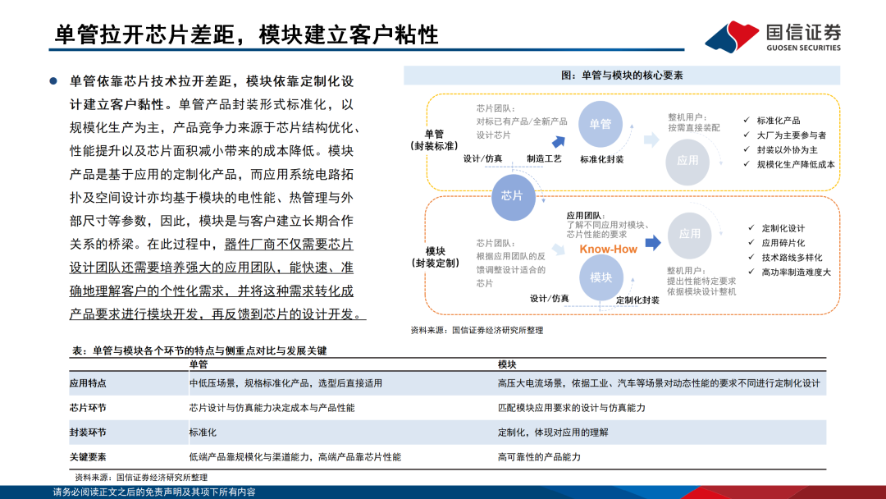The width and height of the screenshot is (886, 499).
Task: Click the 标准化封装 label under the 单管 circle
Action: point(602,159)
